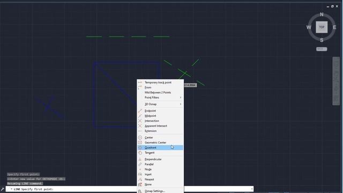The image size is (343, 193).
Task: Click the Midpoint snap icon
Action: pos(140,116)
